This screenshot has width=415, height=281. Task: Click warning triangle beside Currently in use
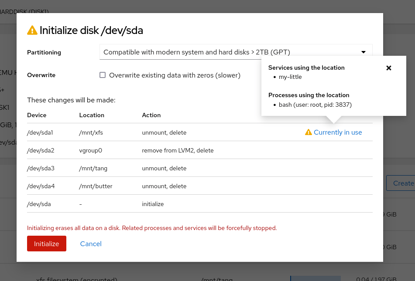pos(309,132)
